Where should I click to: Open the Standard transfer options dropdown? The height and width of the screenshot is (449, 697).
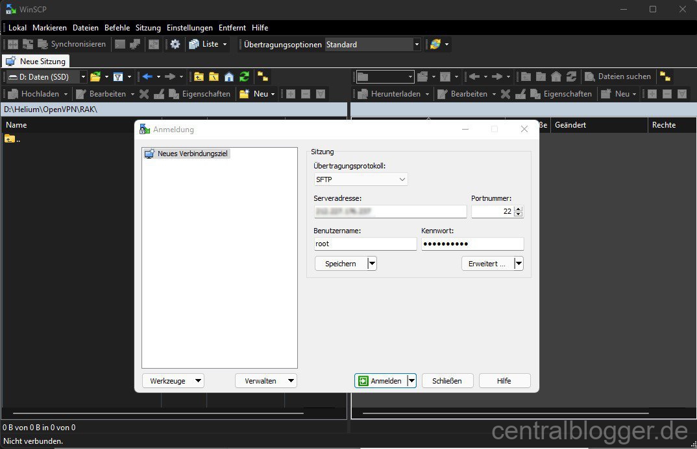point(417,44)
